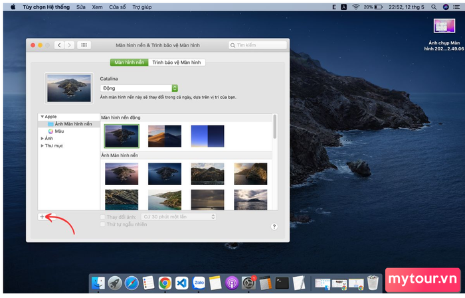Open the "Cửa sổ" menu
Image resolution: width=465 pixels, height=298 pixels.
coord(118,6)
